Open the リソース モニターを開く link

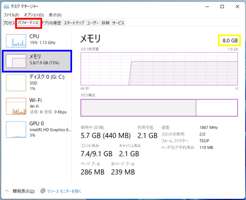pyautogui.click(x=64, y=191)
